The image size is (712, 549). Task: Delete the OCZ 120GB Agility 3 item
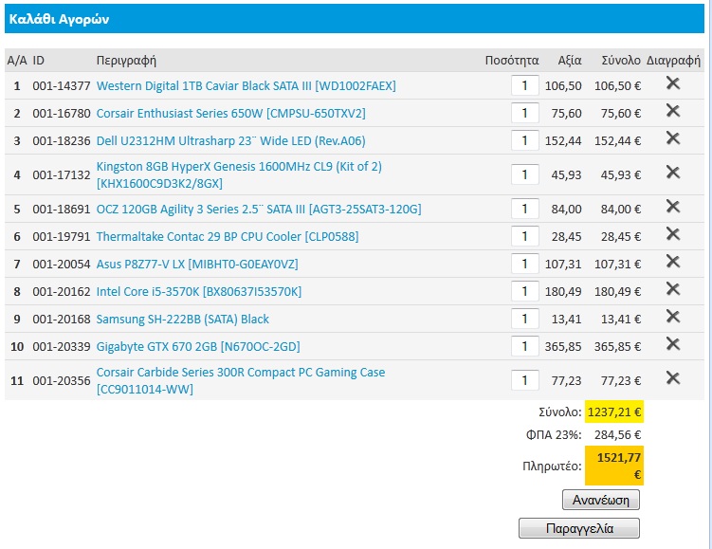[672, 207]
